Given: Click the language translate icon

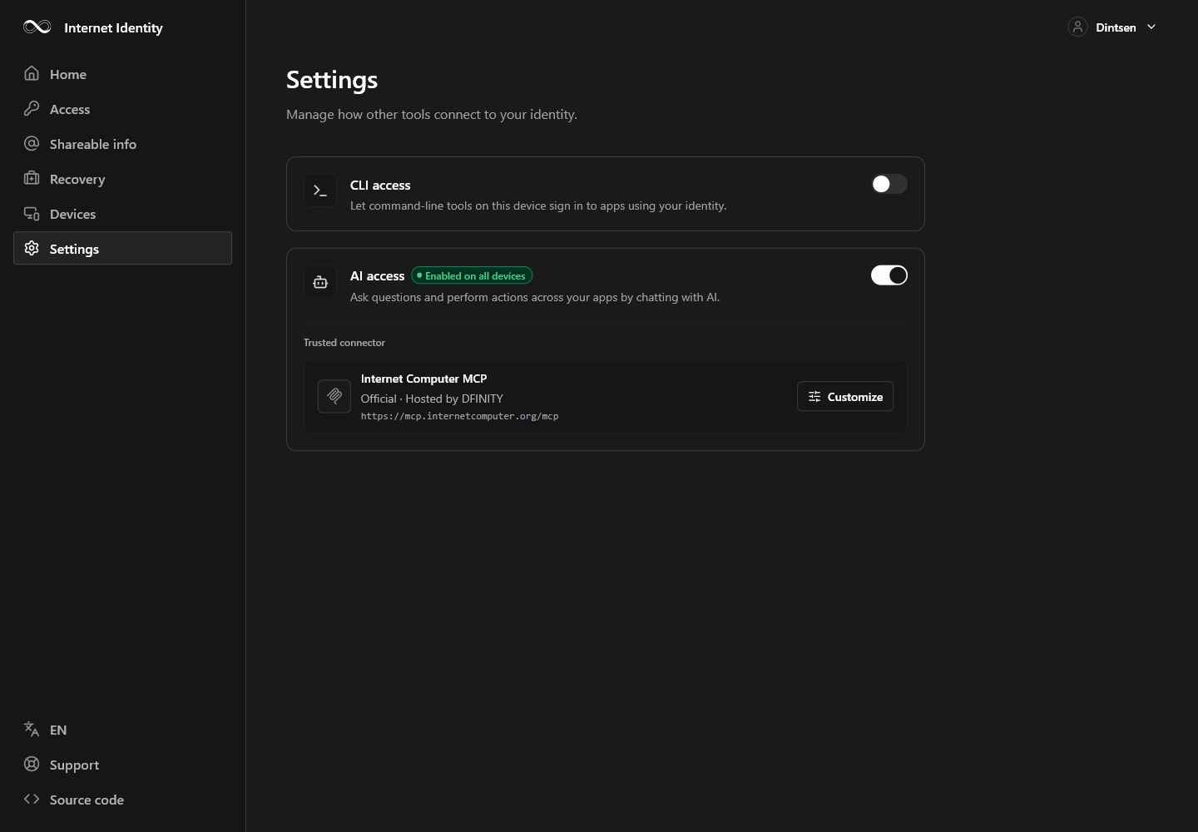Looking at the screenshot, I should (32, 730).
